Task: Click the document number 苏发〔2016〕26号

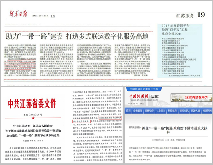Action: 33,115
